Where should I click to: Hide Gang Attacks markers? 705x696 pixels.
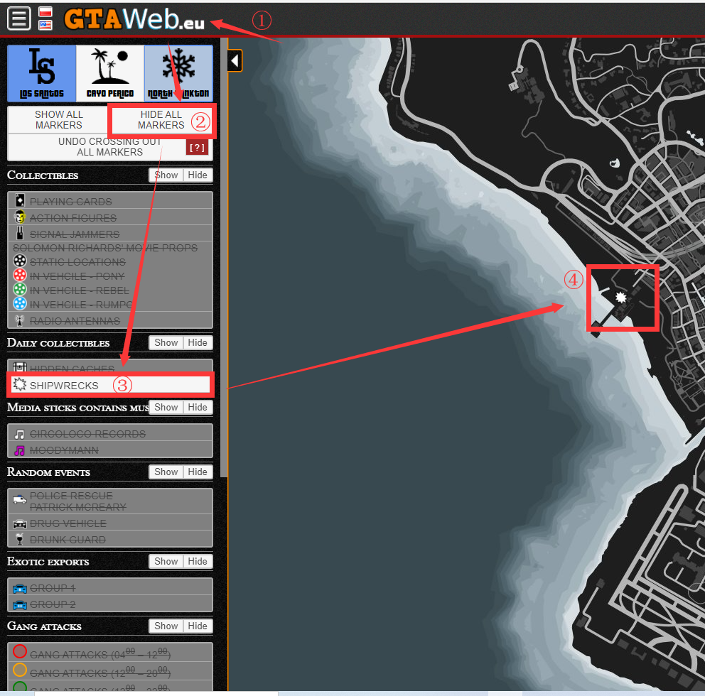click(x=198, y=626)
